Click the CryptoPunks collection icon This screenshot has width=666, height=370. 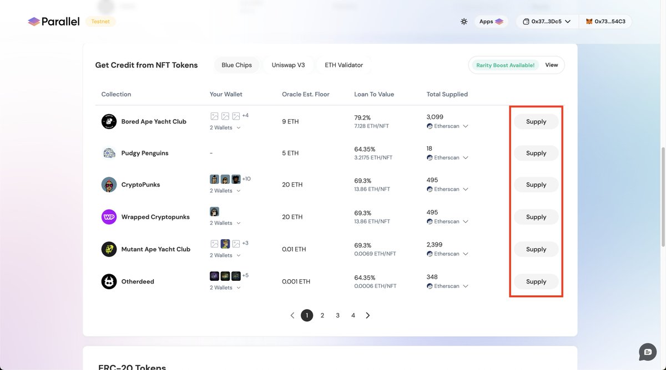point(109,184)
